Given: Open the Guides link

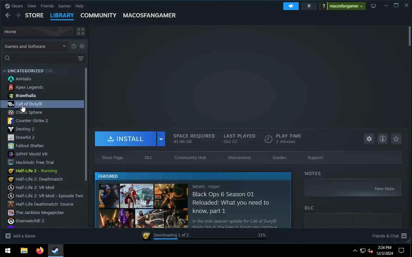Looking at the screenshot, I should point(279,158).
